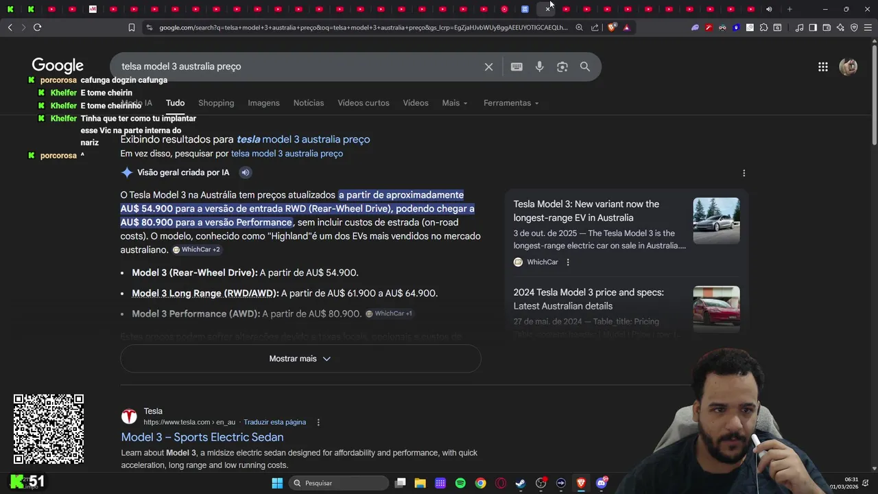
Task: Search instead for telsa model 3 australia preço
Action: 287,154
